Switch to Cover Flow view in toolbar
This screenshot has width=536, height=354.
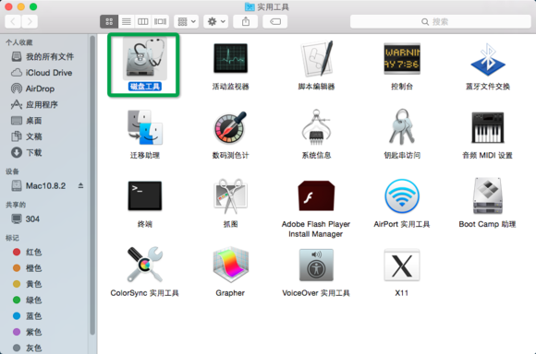(160, 22)
